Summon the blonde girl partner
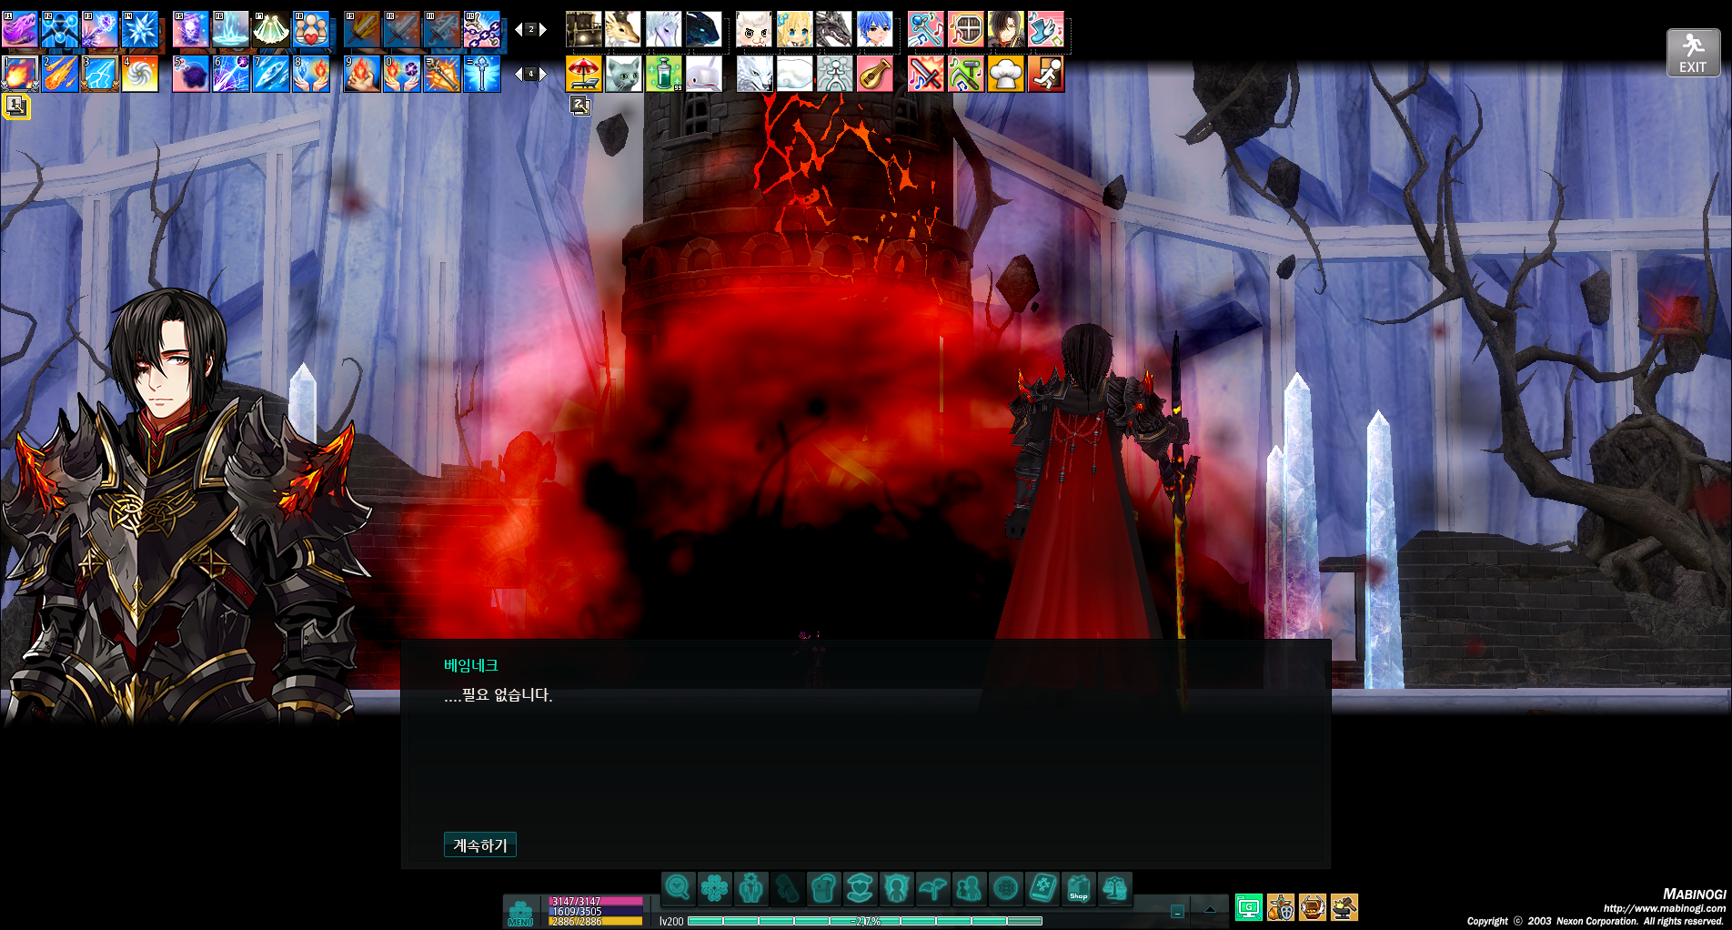 tap(794, 29)
